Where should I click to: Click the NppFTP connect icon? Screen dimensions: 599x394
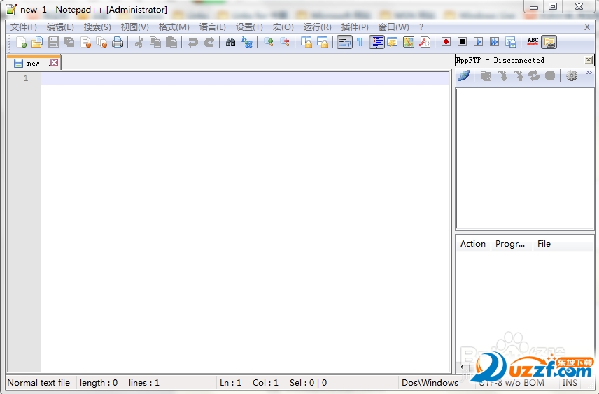[x=464, y=75]
